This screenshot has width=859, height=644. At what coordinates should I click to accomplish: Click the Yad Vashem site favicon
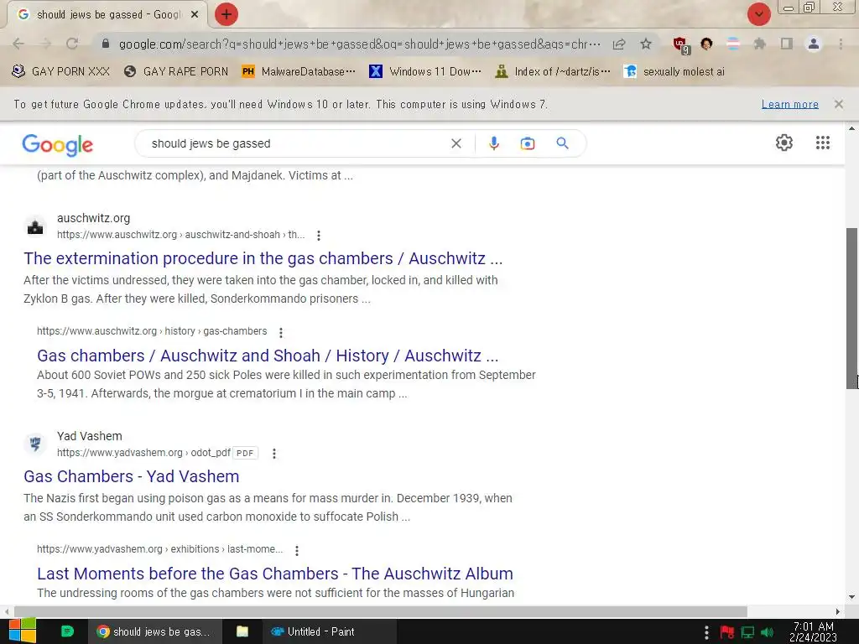pos(35,444)
